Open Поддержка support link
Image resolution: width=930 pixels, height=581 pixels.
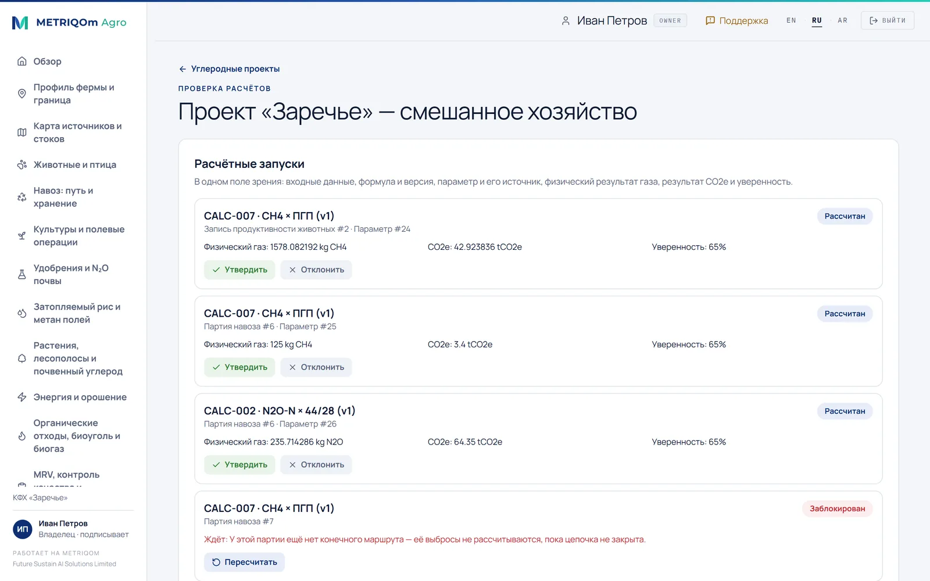(736, 21)
